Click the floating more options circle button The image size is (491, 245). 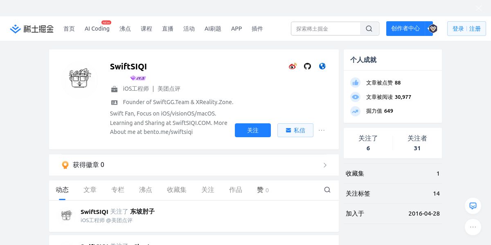[x=473, y=227]
